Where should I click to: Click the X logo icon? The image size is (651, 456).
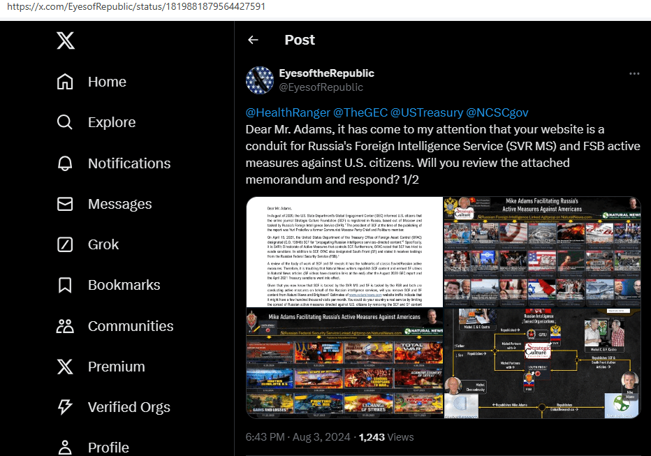[x=65, y=41]
